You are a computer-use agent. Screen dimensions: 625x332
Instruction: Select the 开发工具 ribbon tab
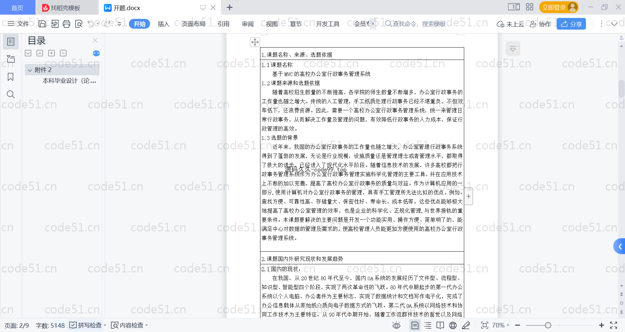pos(327,24)
